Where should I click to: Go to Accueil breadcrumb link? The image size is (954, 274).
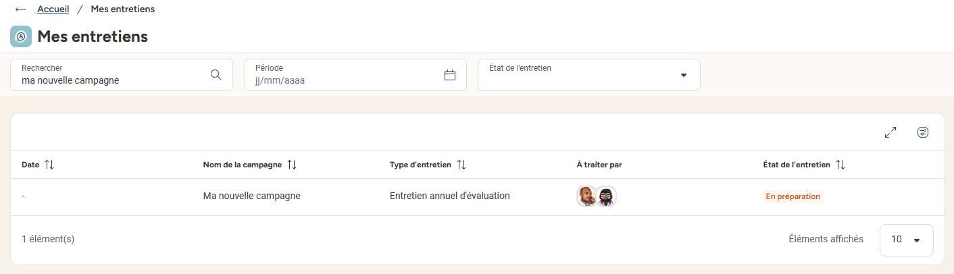[x=53, y=9]
